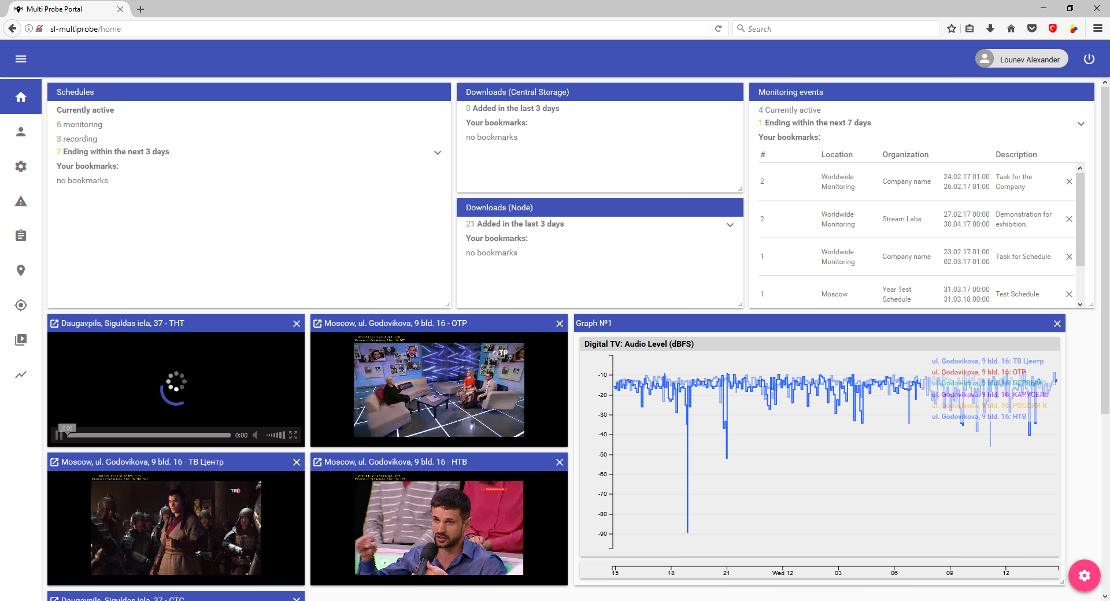Open the hamburger navigation menu
The height and width of the screenshot is (601, 1110).
21,59
